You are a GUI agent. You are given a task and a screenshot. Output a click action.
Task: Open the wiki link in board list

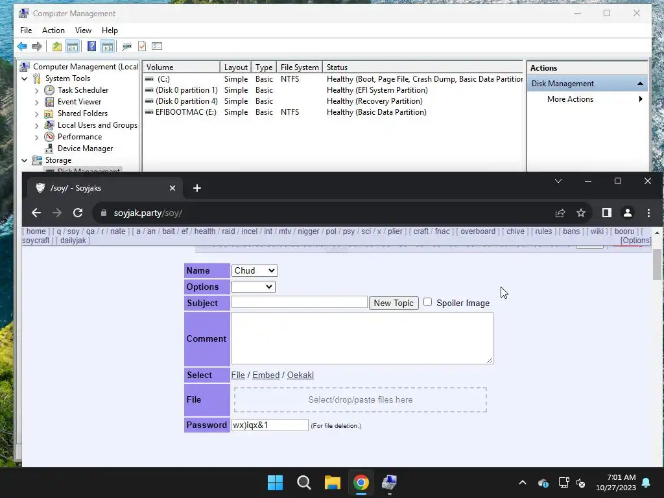(597, 231)
